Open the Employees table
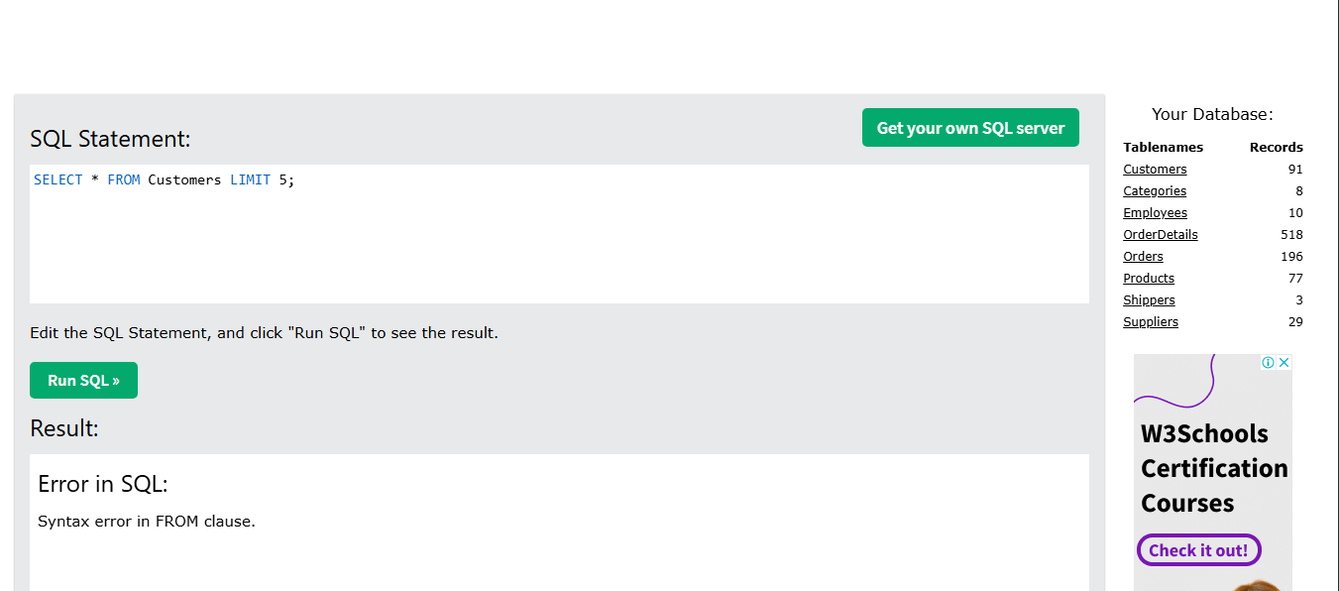This screenshot has width=1339, height=591. 1155,213
